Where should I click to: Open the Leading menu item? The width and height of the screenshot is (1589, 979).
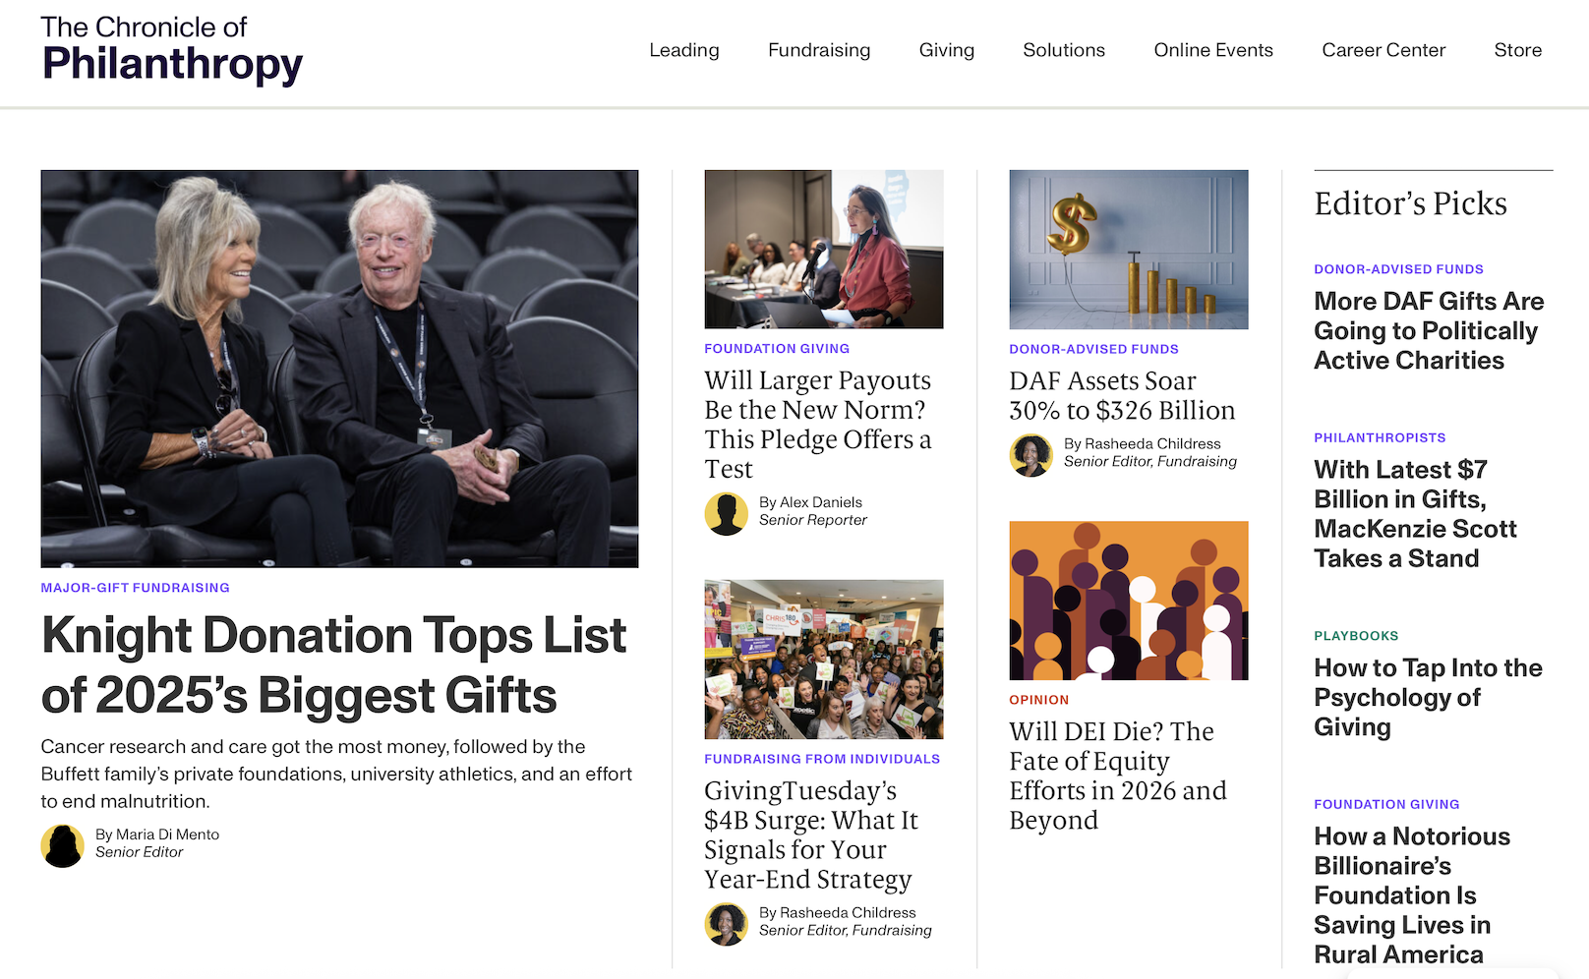pyautogui.click(x=684, y=50)
